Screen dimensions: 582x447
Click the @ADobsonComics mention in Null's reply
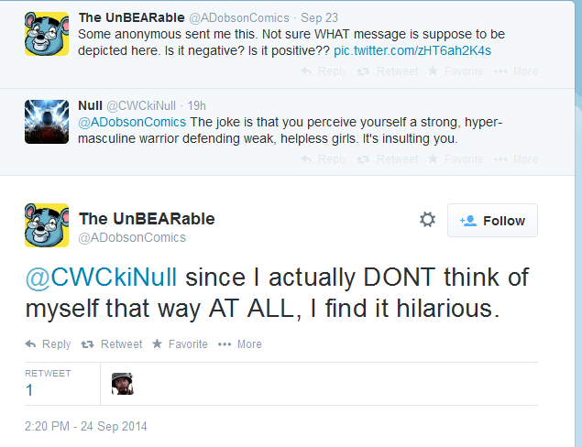[132, 122]
